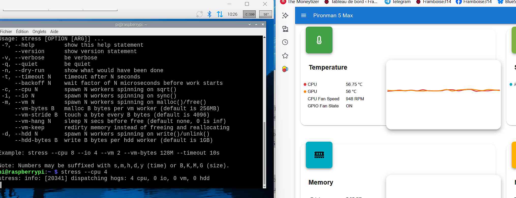516x198 pixels.
Task: Click the Memory card heading
Action: [x=321, y=182]
